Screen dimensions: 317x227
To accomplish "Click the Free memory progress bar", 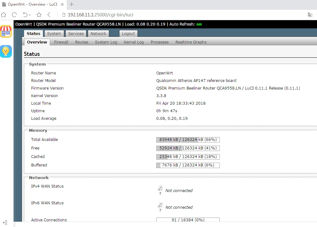I will (x=188, y=148).
